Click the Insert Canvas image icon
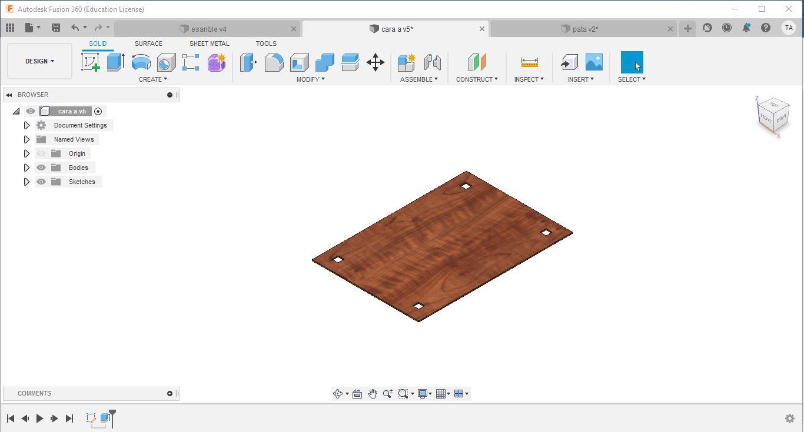This screenshot has height=432, width=804. [594, 62]
